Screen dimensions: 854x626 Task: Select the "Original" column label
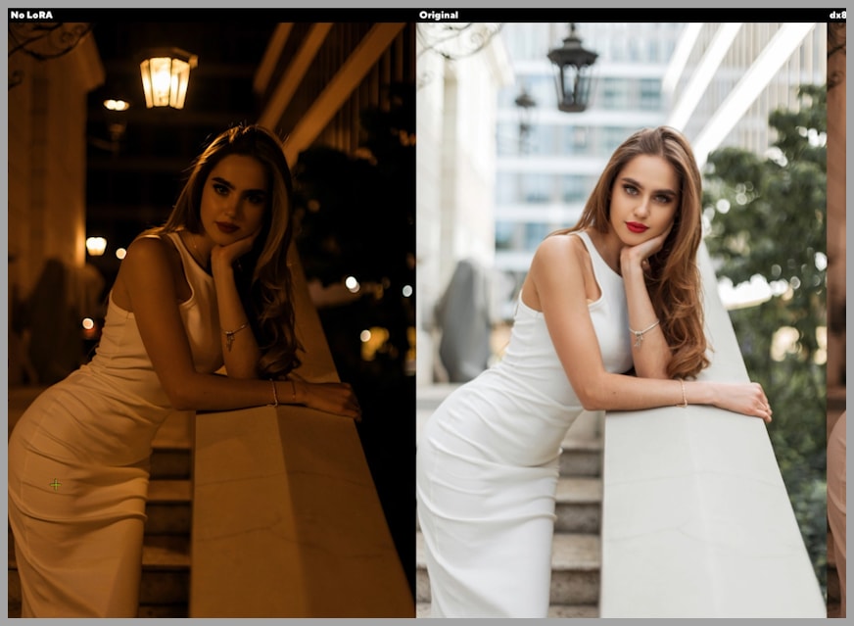coord(438,15)
